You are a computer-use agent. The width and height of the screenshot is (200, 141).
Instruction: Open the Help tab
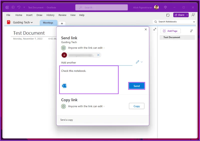pos(82,15)
